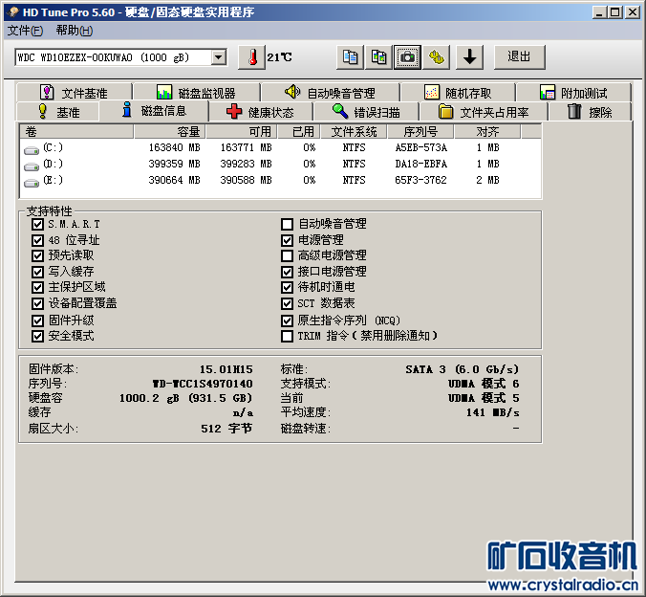Click the temperature thermometer icon
The image size is (646, 597).
tap(251, 57)
